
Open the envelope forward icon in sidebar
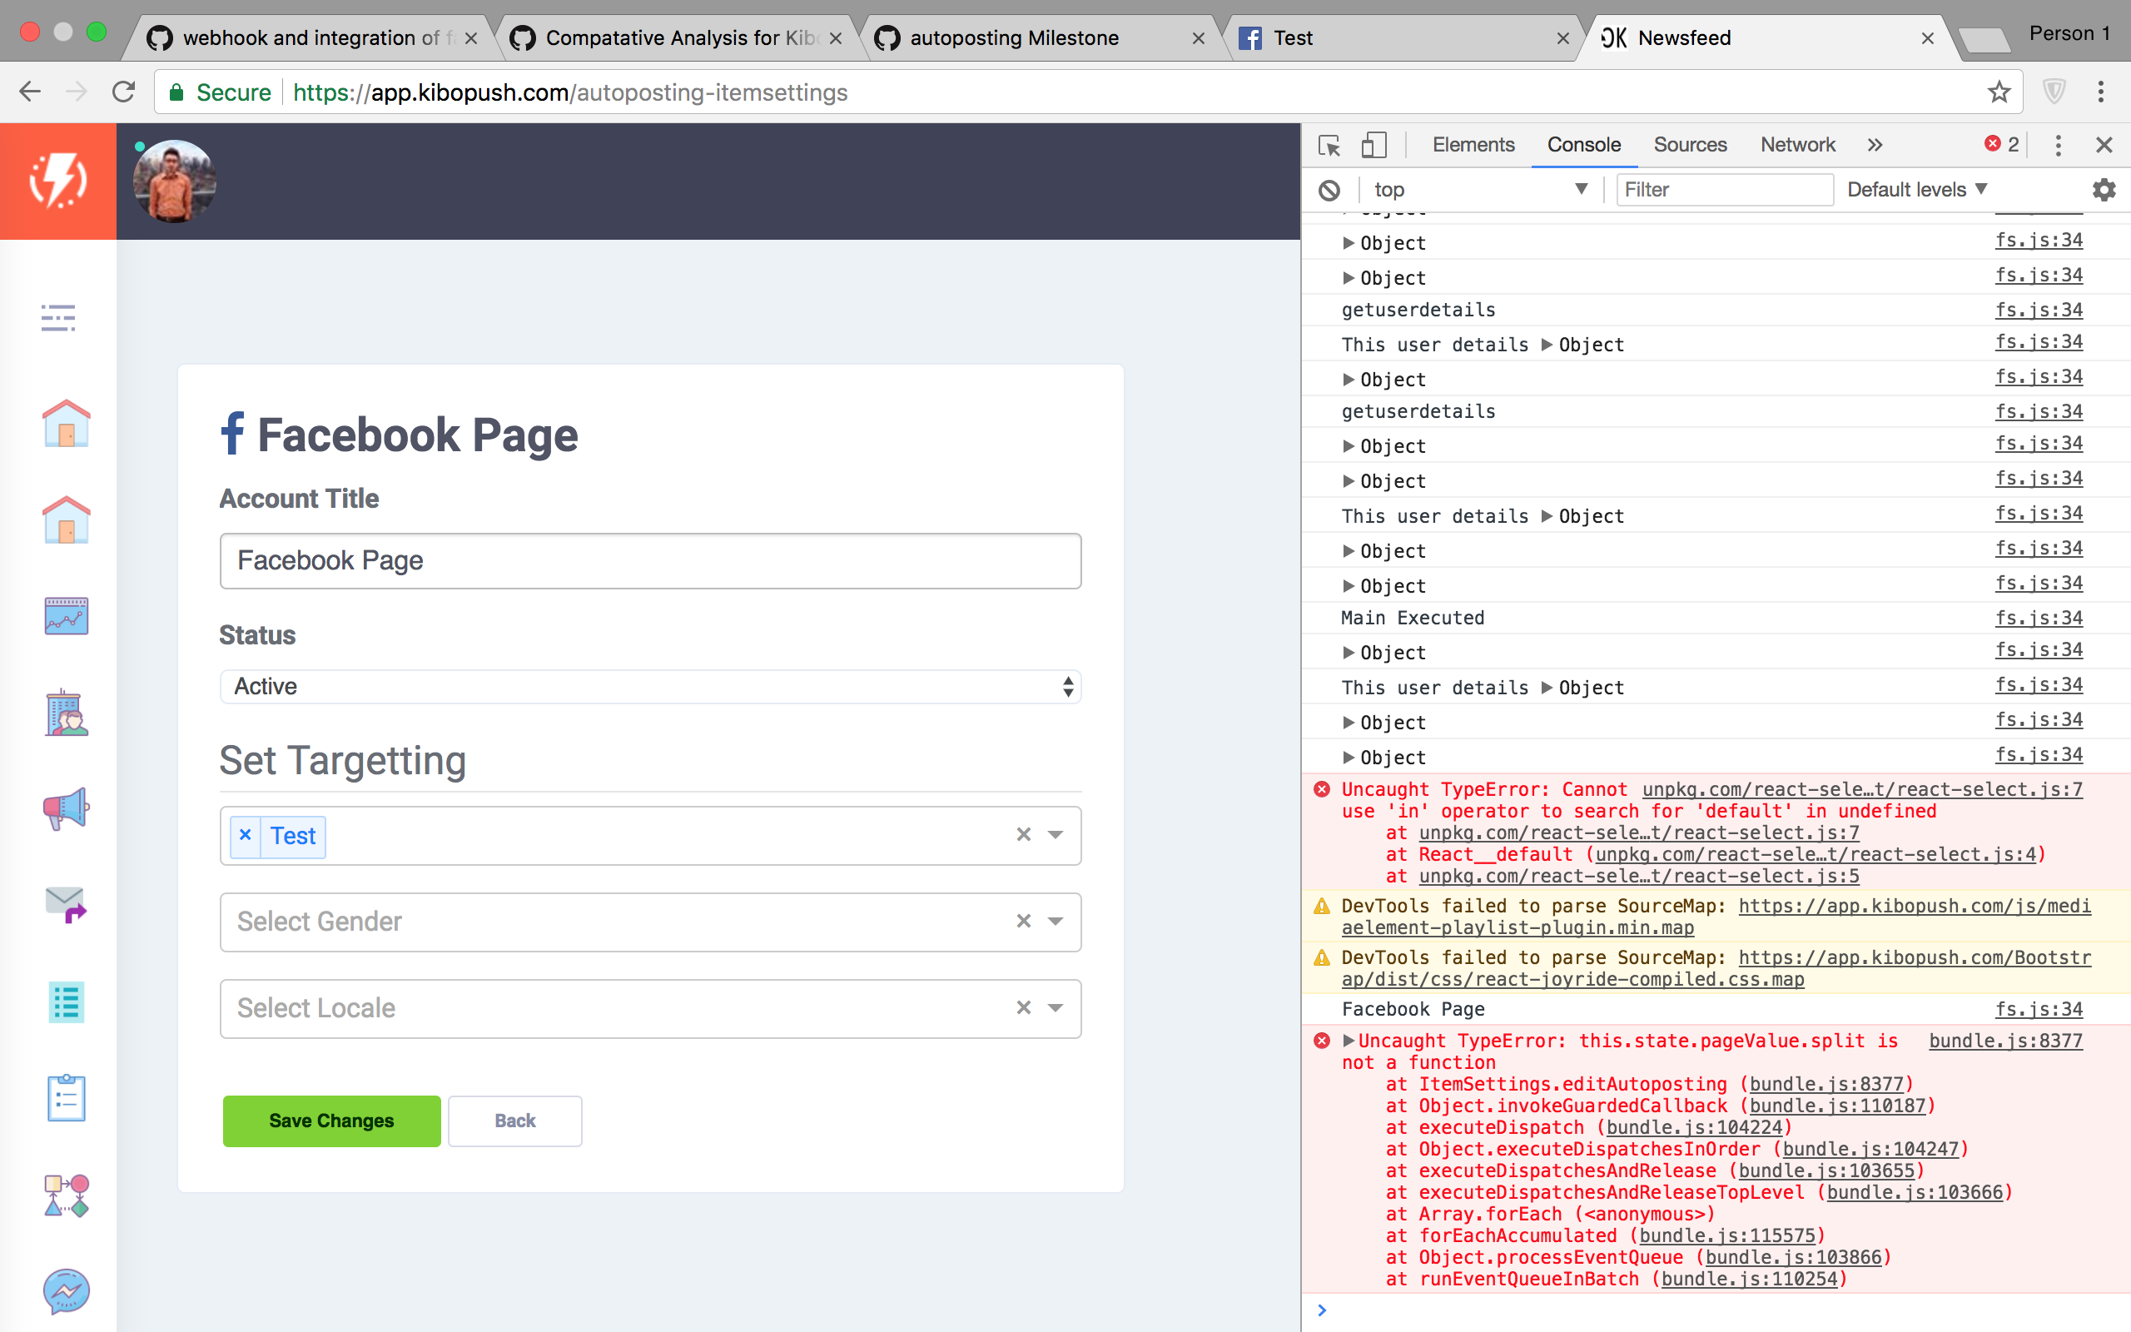[66, 905]
